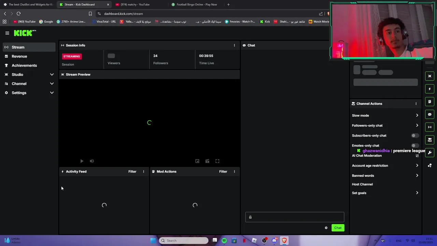
Task: Open YouTube bookmark in bookmarks bar
Action: point(24,22)
